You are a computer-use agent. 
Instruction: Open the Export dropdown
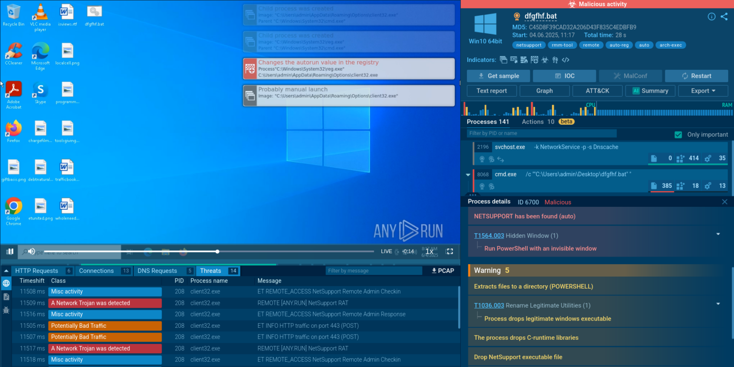(x=703, y=91)
